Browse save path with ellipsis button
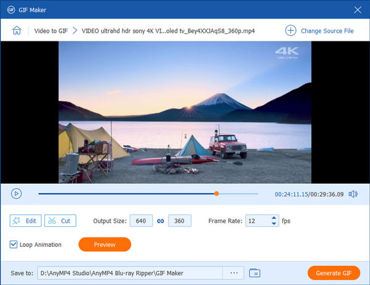This screenshot has height=285, width=370. [x=234, y=273]
